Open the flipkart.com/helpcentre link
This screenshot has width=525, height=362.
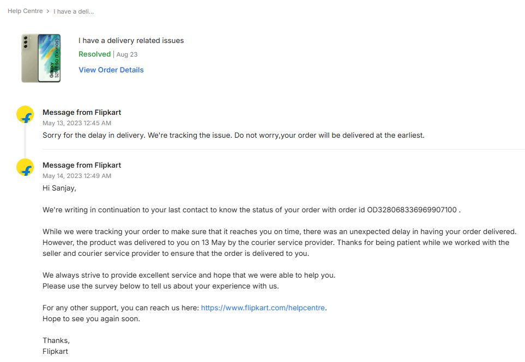pyautogui.click(x=263, y=308)
